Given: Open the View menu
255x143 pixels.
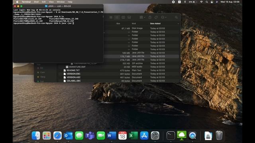Looking at the screenshot, I should pyautogui.click(x=51, y=2).
